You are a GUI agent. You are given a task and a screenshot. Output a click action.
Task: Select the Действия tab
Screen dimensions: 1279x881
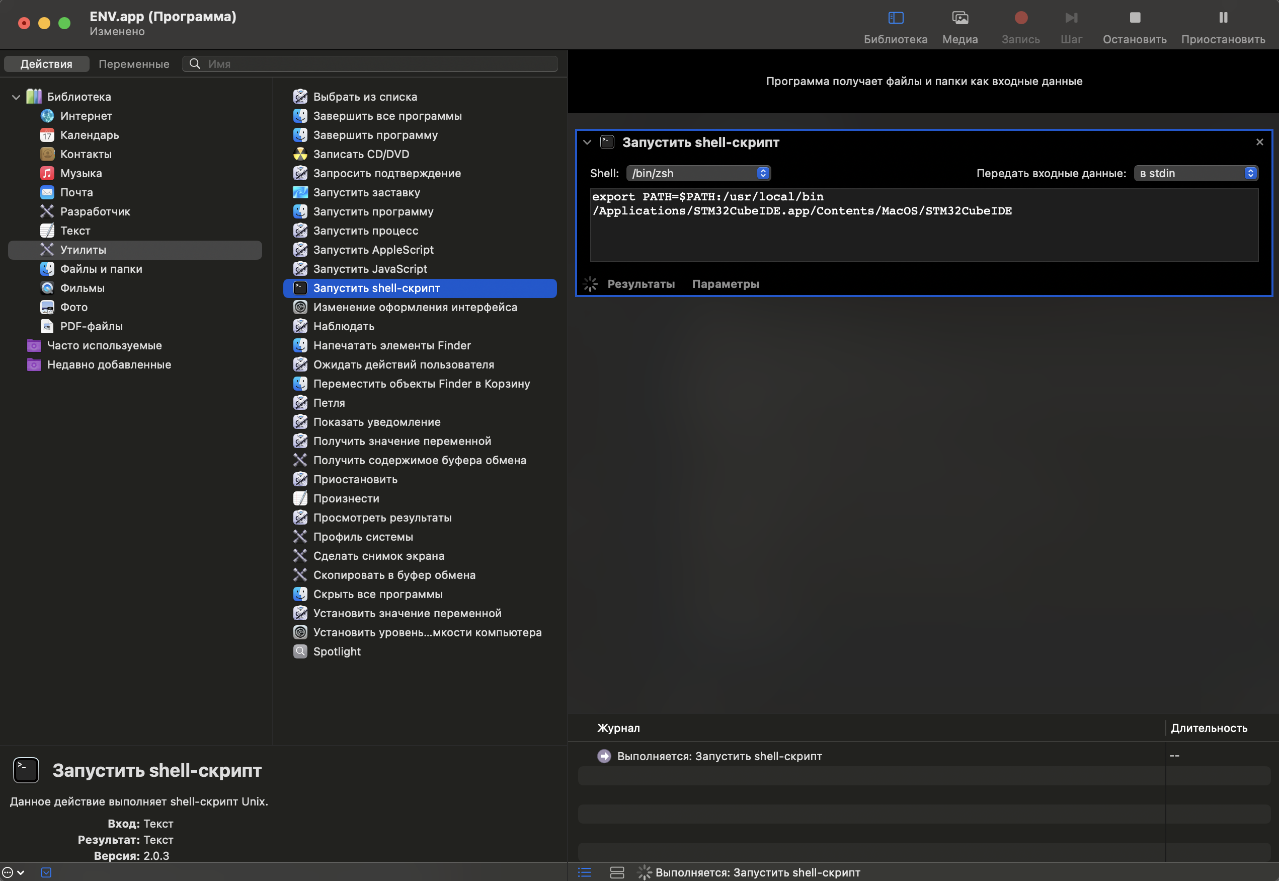(x=46, y=64)
